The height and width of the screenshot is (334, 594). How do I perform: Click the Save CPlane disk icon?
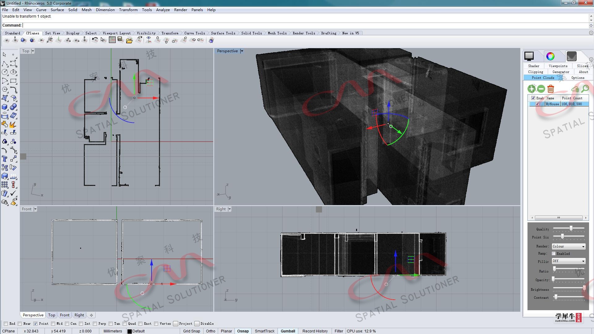tap(121, 40)
